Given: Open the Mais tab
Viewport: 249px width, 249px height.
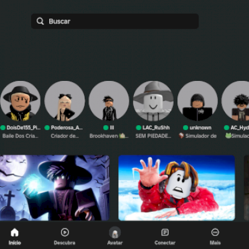Looking at the screenshot, I should pos(215,236).
